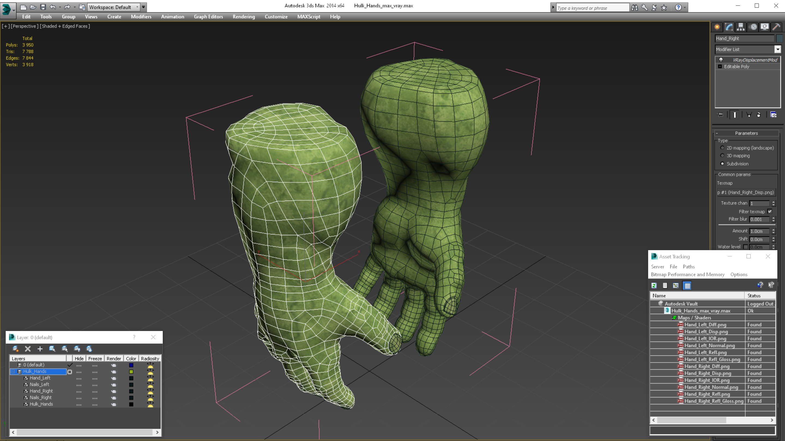
Task: Expand search options arrow left of search box
Action: click(553, 7)
